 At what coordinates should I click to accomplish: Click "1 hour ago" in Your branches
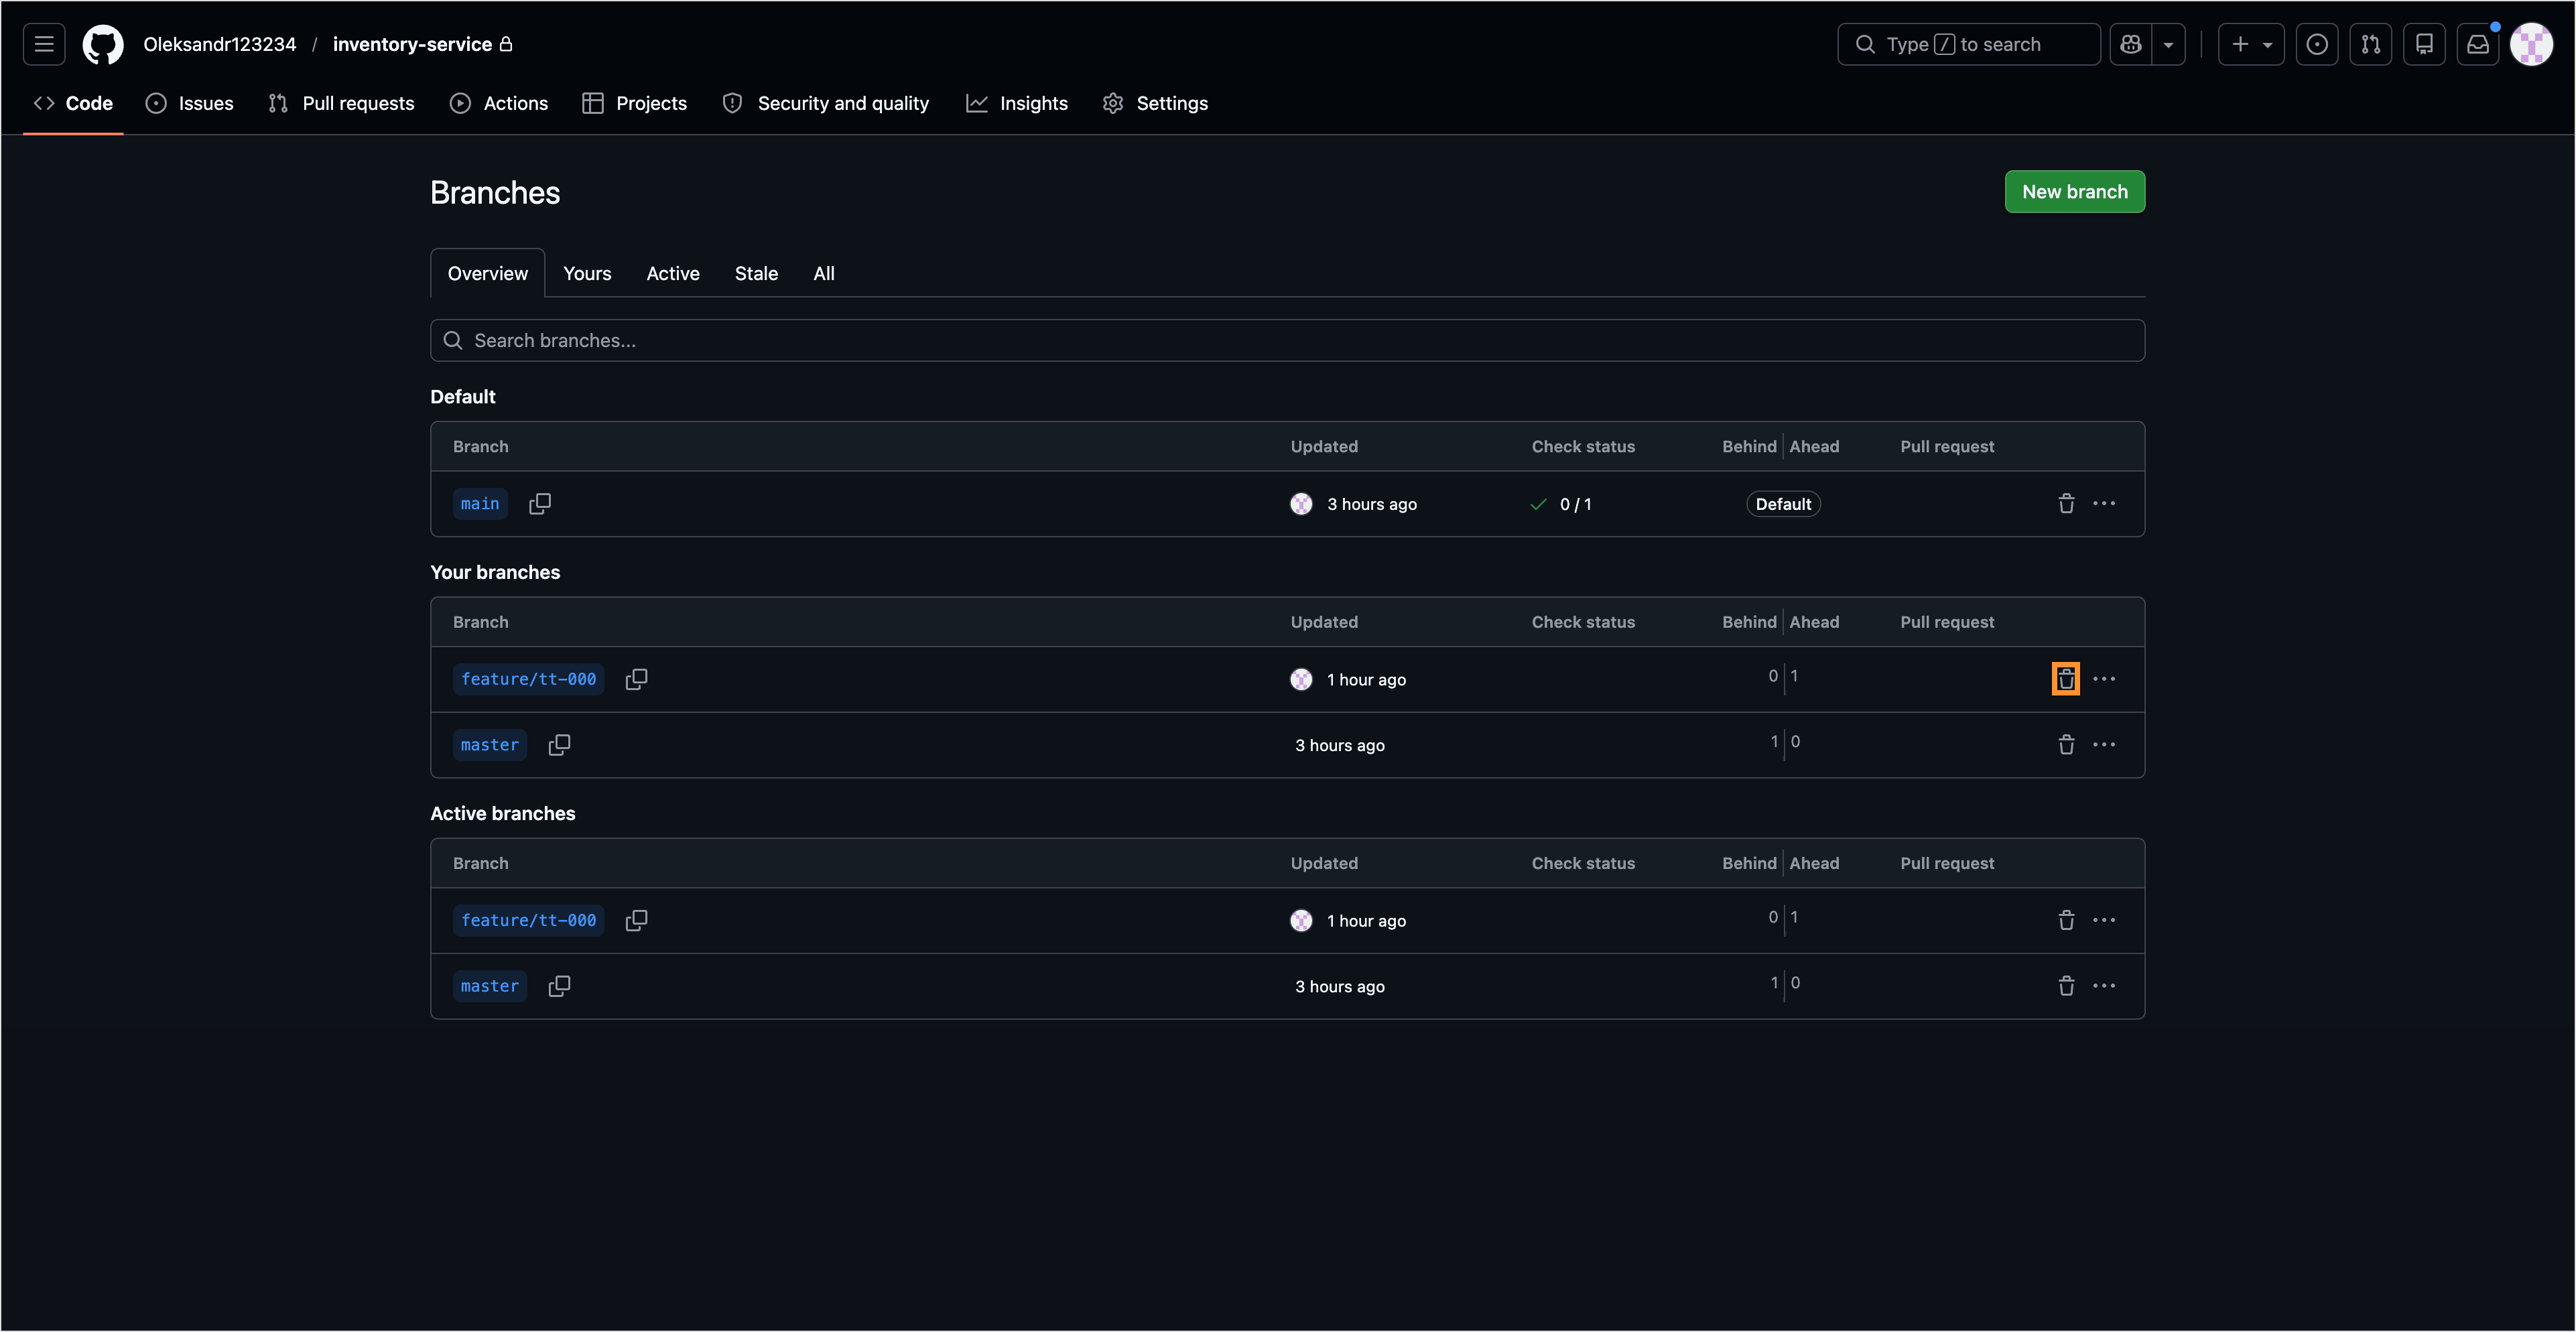pyautogui.click(x=1366, y=680)
